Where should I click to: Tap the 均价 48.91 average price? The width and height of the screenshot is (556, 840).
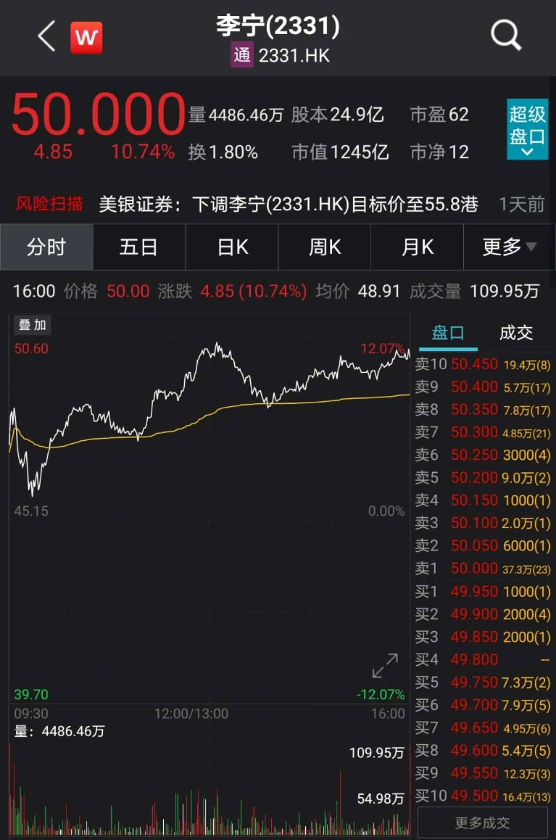pyautogui.click(x=358, y=291)
